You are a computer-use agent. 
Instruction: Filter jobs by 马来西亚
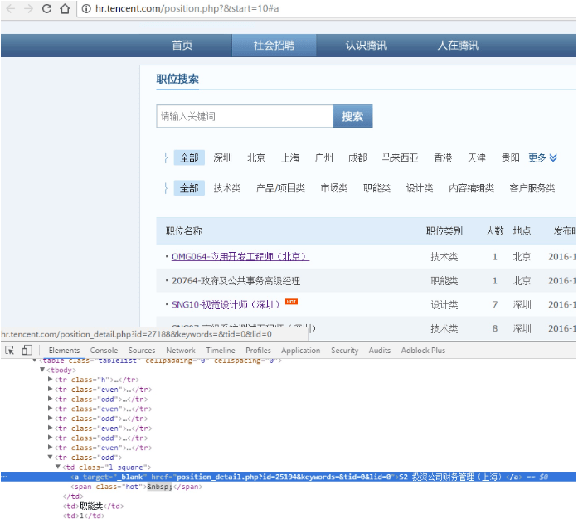400,157
